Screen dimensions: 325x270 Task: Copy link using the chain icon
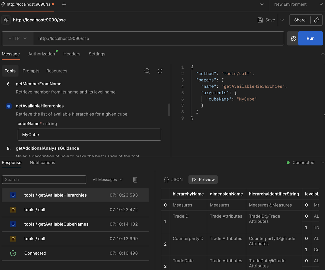tap(316, 20)
